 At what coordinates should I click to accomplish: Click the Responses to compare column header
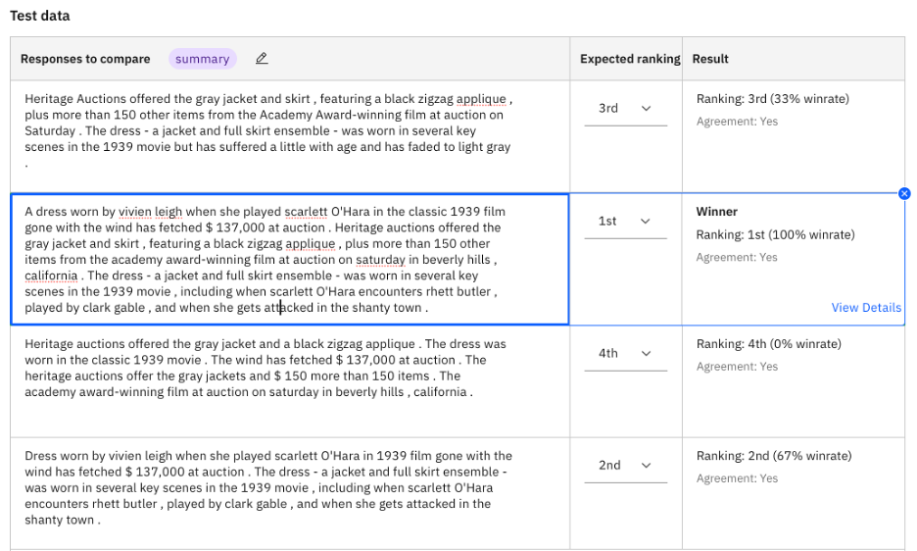tap(85, 59)
